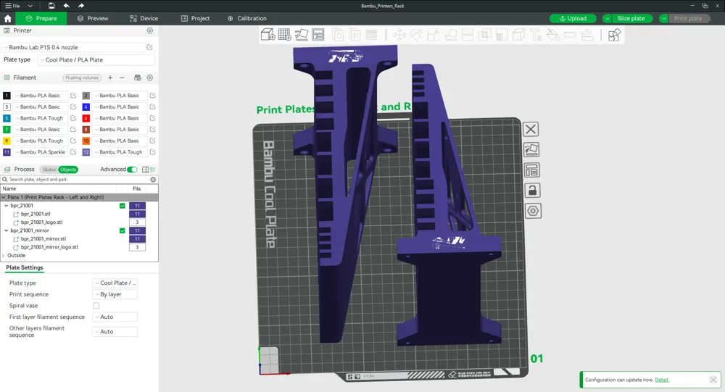Click the Add object cube icon

click(x=268, y=35)
